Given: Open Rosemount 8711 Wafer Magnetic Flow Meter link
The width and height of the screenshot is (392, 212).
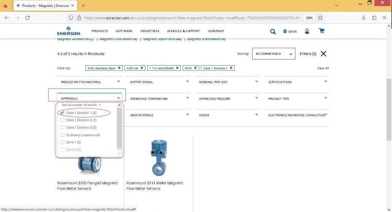Looking at the screenshot, I should coord(155,186).
